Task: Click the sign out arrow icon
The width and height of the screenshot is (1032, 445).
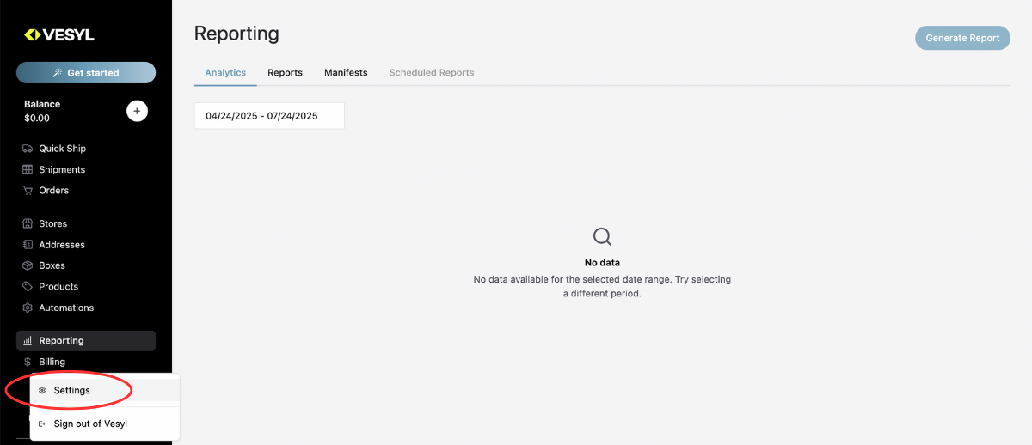Action: coord(42,424)
